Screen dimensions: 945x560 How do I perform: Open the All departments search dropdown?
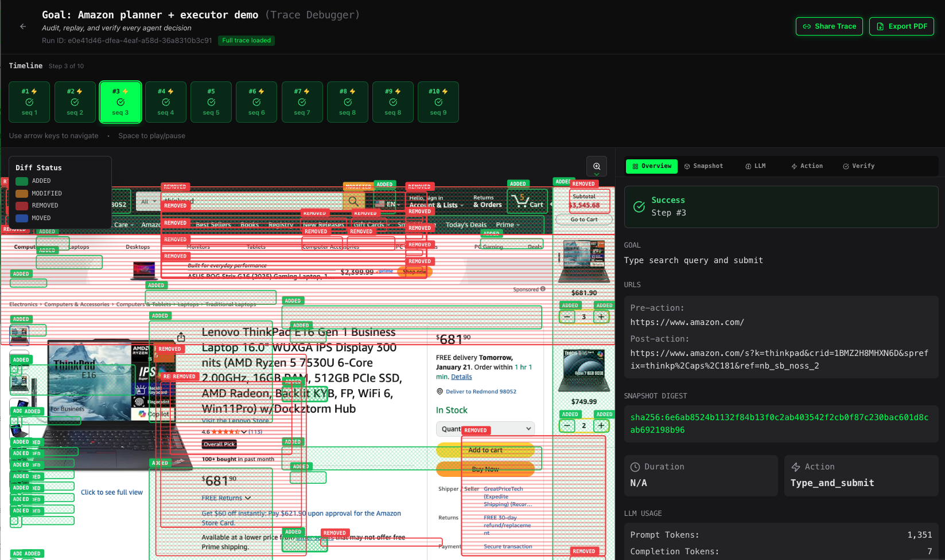pos(148,202)
